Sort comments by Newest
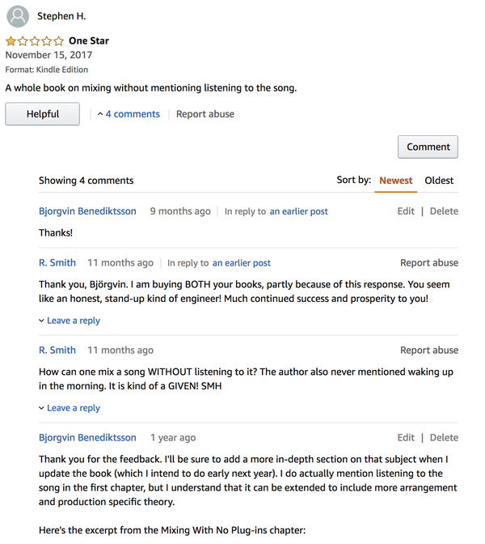Screen dimensions: 485x544 pyautogui.click(x=396, y=181)
